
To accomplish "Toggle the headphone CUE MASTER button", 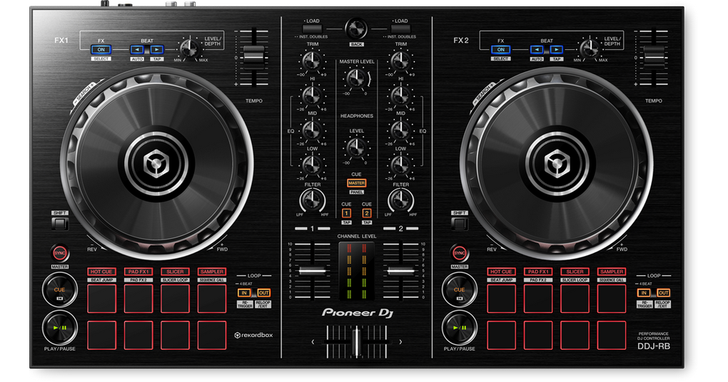I will click(357, 183).
